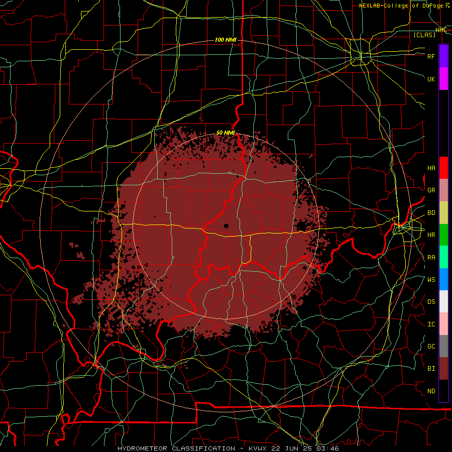452x452 pixels.
Task: Select the BD yellow legend swatch
Action: coord(443,213)
